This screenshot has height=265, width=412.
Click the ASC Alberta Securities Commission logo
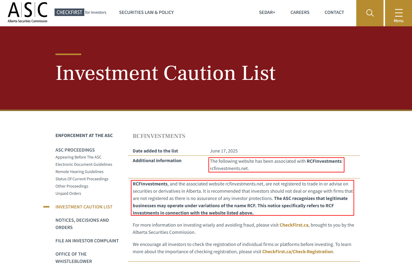[x=28, y=12]
